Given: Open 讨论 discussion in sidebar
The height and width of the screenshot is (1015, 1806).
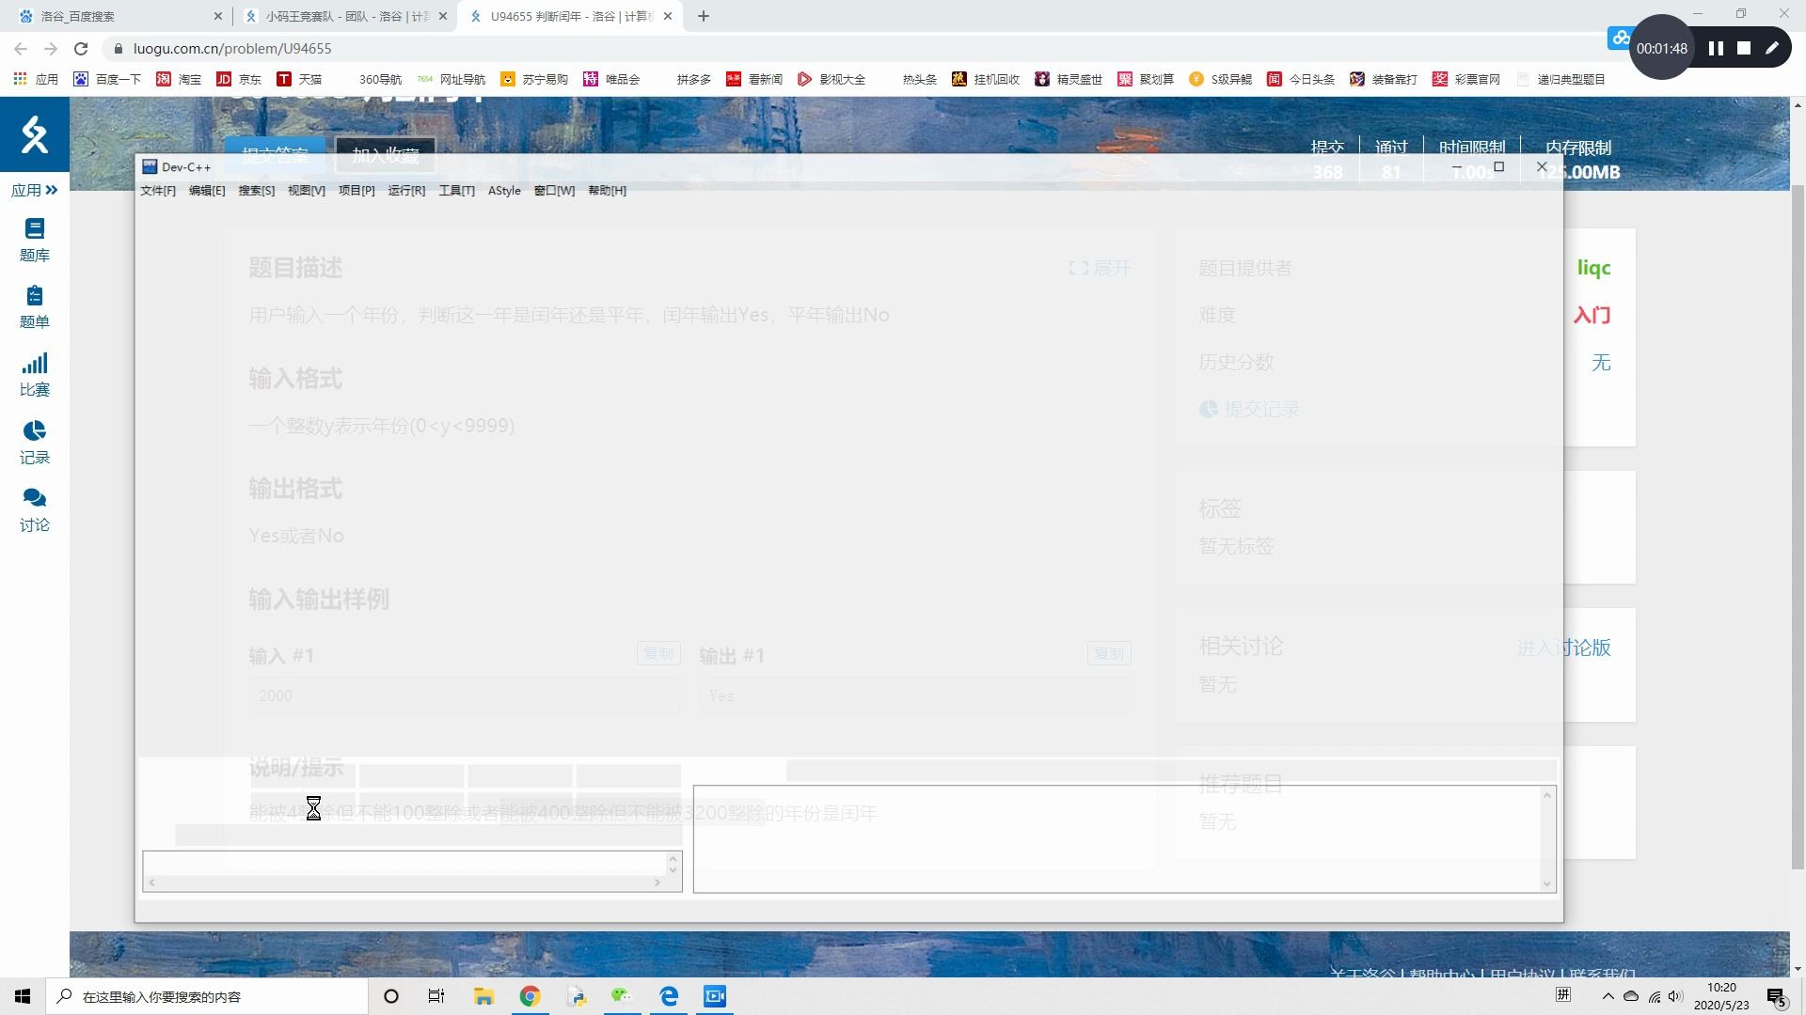Looking at the screenshot, I should (x=35, y=510).
